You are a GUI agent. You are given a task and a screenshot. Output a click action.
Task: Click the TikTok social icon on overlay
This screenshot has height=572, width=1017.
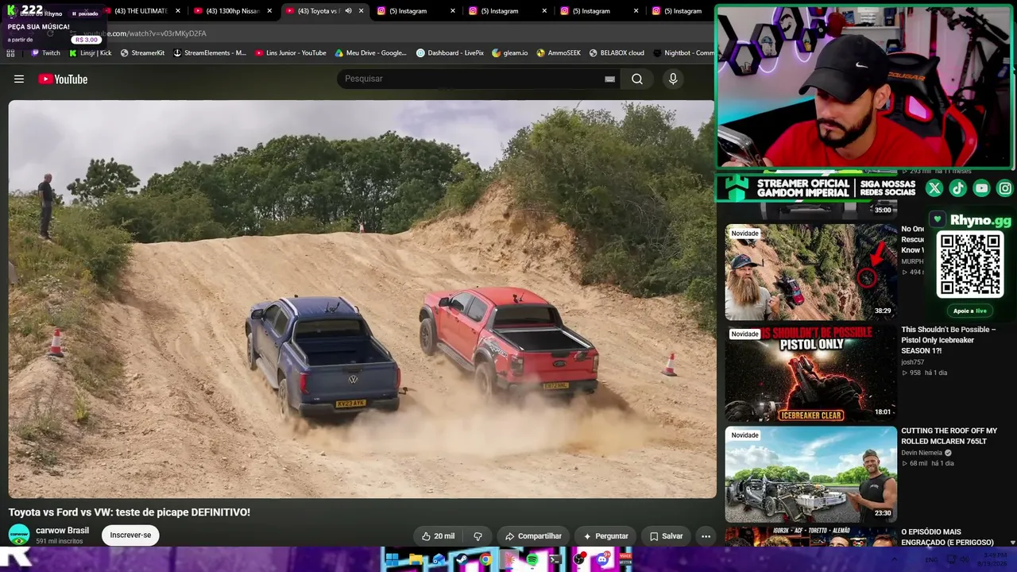click(x=957, y=188)
